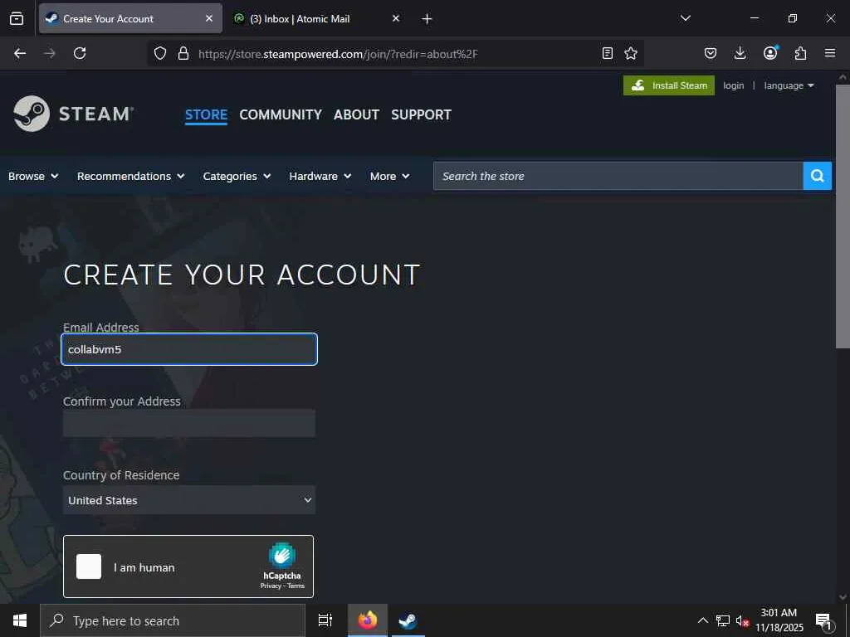Open the ABOUT menu
The image size is (850, 637).
coord(356,114)
